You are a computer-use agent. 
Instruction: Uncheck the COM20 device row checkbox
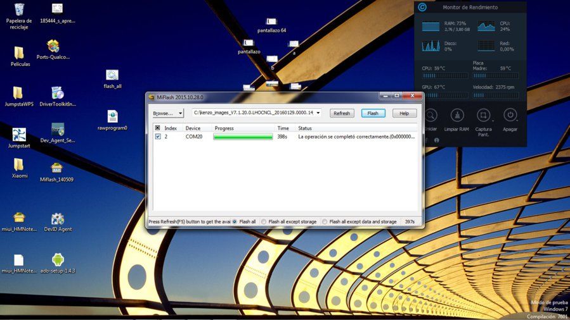(x=158, y=137)
